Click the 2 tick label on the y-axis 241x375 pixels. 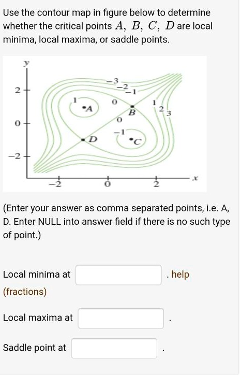coord(17,91)
